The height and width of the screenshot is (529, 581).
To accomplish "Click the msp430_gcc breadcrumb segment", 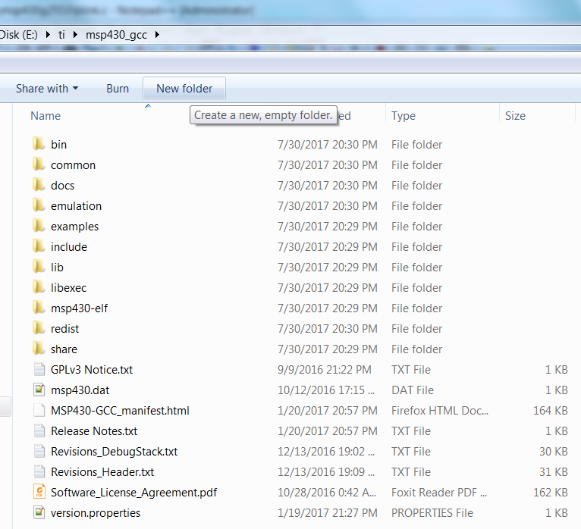I will (x=116, y=35).
